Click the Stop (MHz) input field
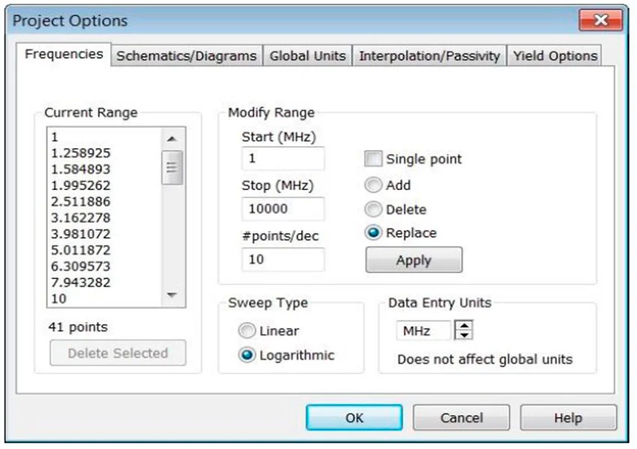 pos(283,209)
